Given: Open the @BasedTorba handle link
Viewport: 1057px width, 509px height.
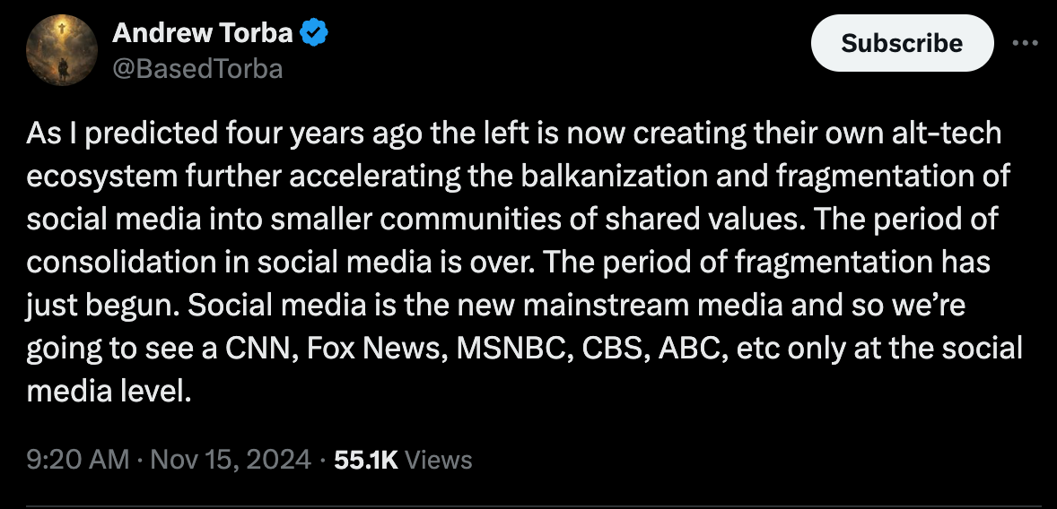Looking at the screenshot, I should tap(197, 69).
